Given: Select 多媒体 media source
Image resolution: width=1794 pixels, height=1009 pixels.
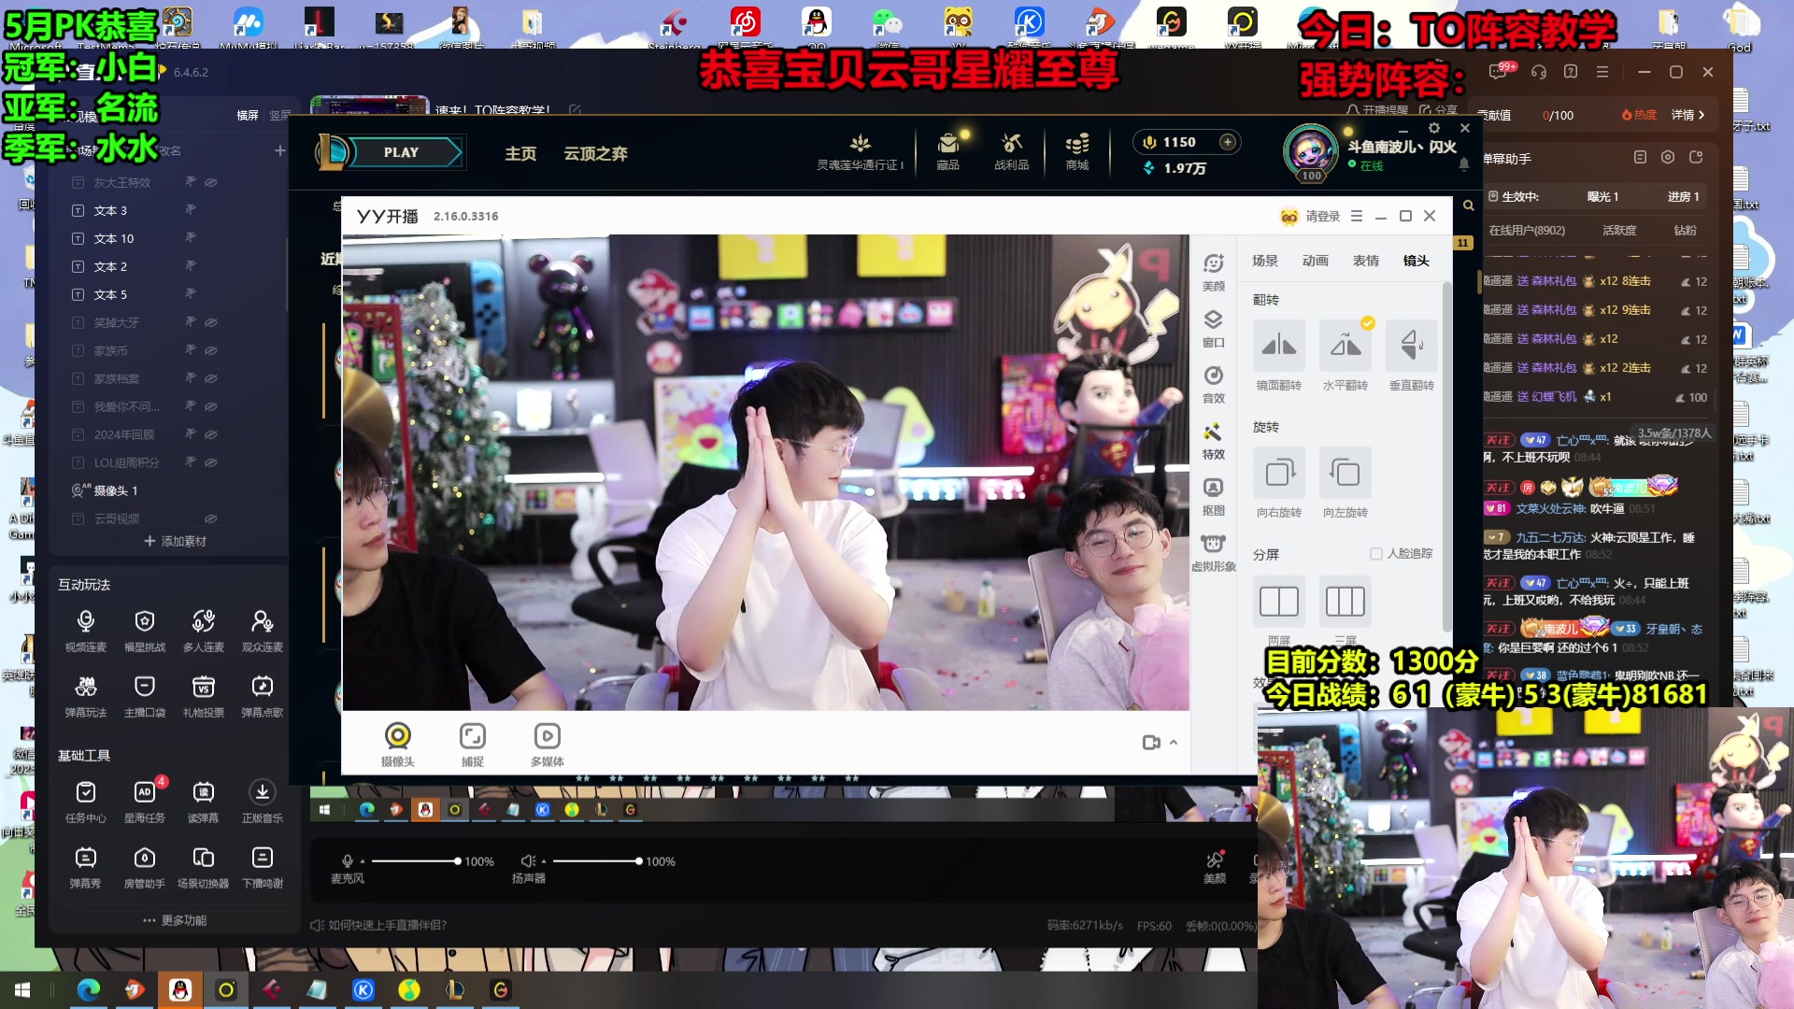Looking at the screenshot, I should coord(547,745).
